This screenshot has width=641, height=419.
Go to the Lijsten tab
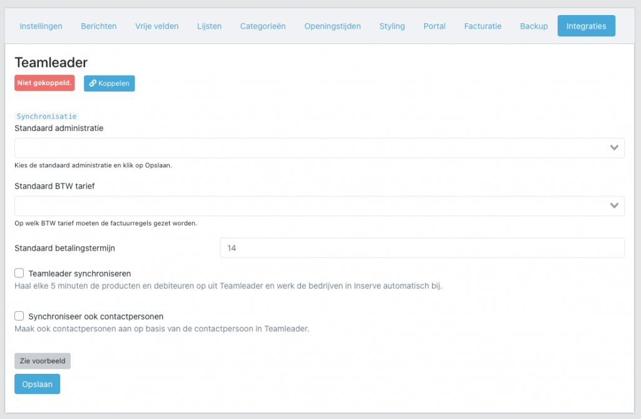(209, 26)
